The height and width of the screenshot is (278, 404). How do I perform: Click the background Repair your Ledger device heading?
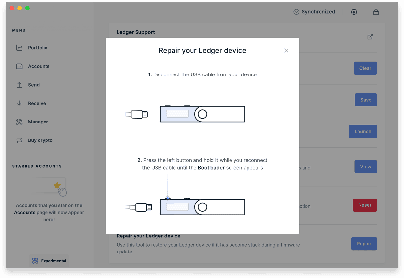pyautogui.click(x=149, y=236)
